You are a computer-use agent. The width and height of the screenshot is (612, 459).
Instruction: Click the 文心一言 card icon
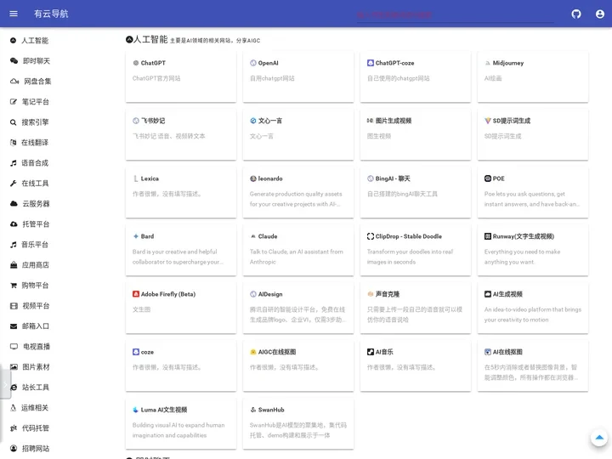tap(253, 121)
